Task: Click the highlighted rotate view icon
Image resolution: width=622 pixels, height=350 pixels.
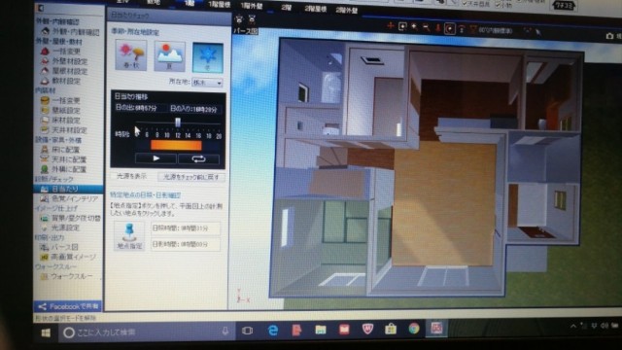Action: tap(449, 28)
